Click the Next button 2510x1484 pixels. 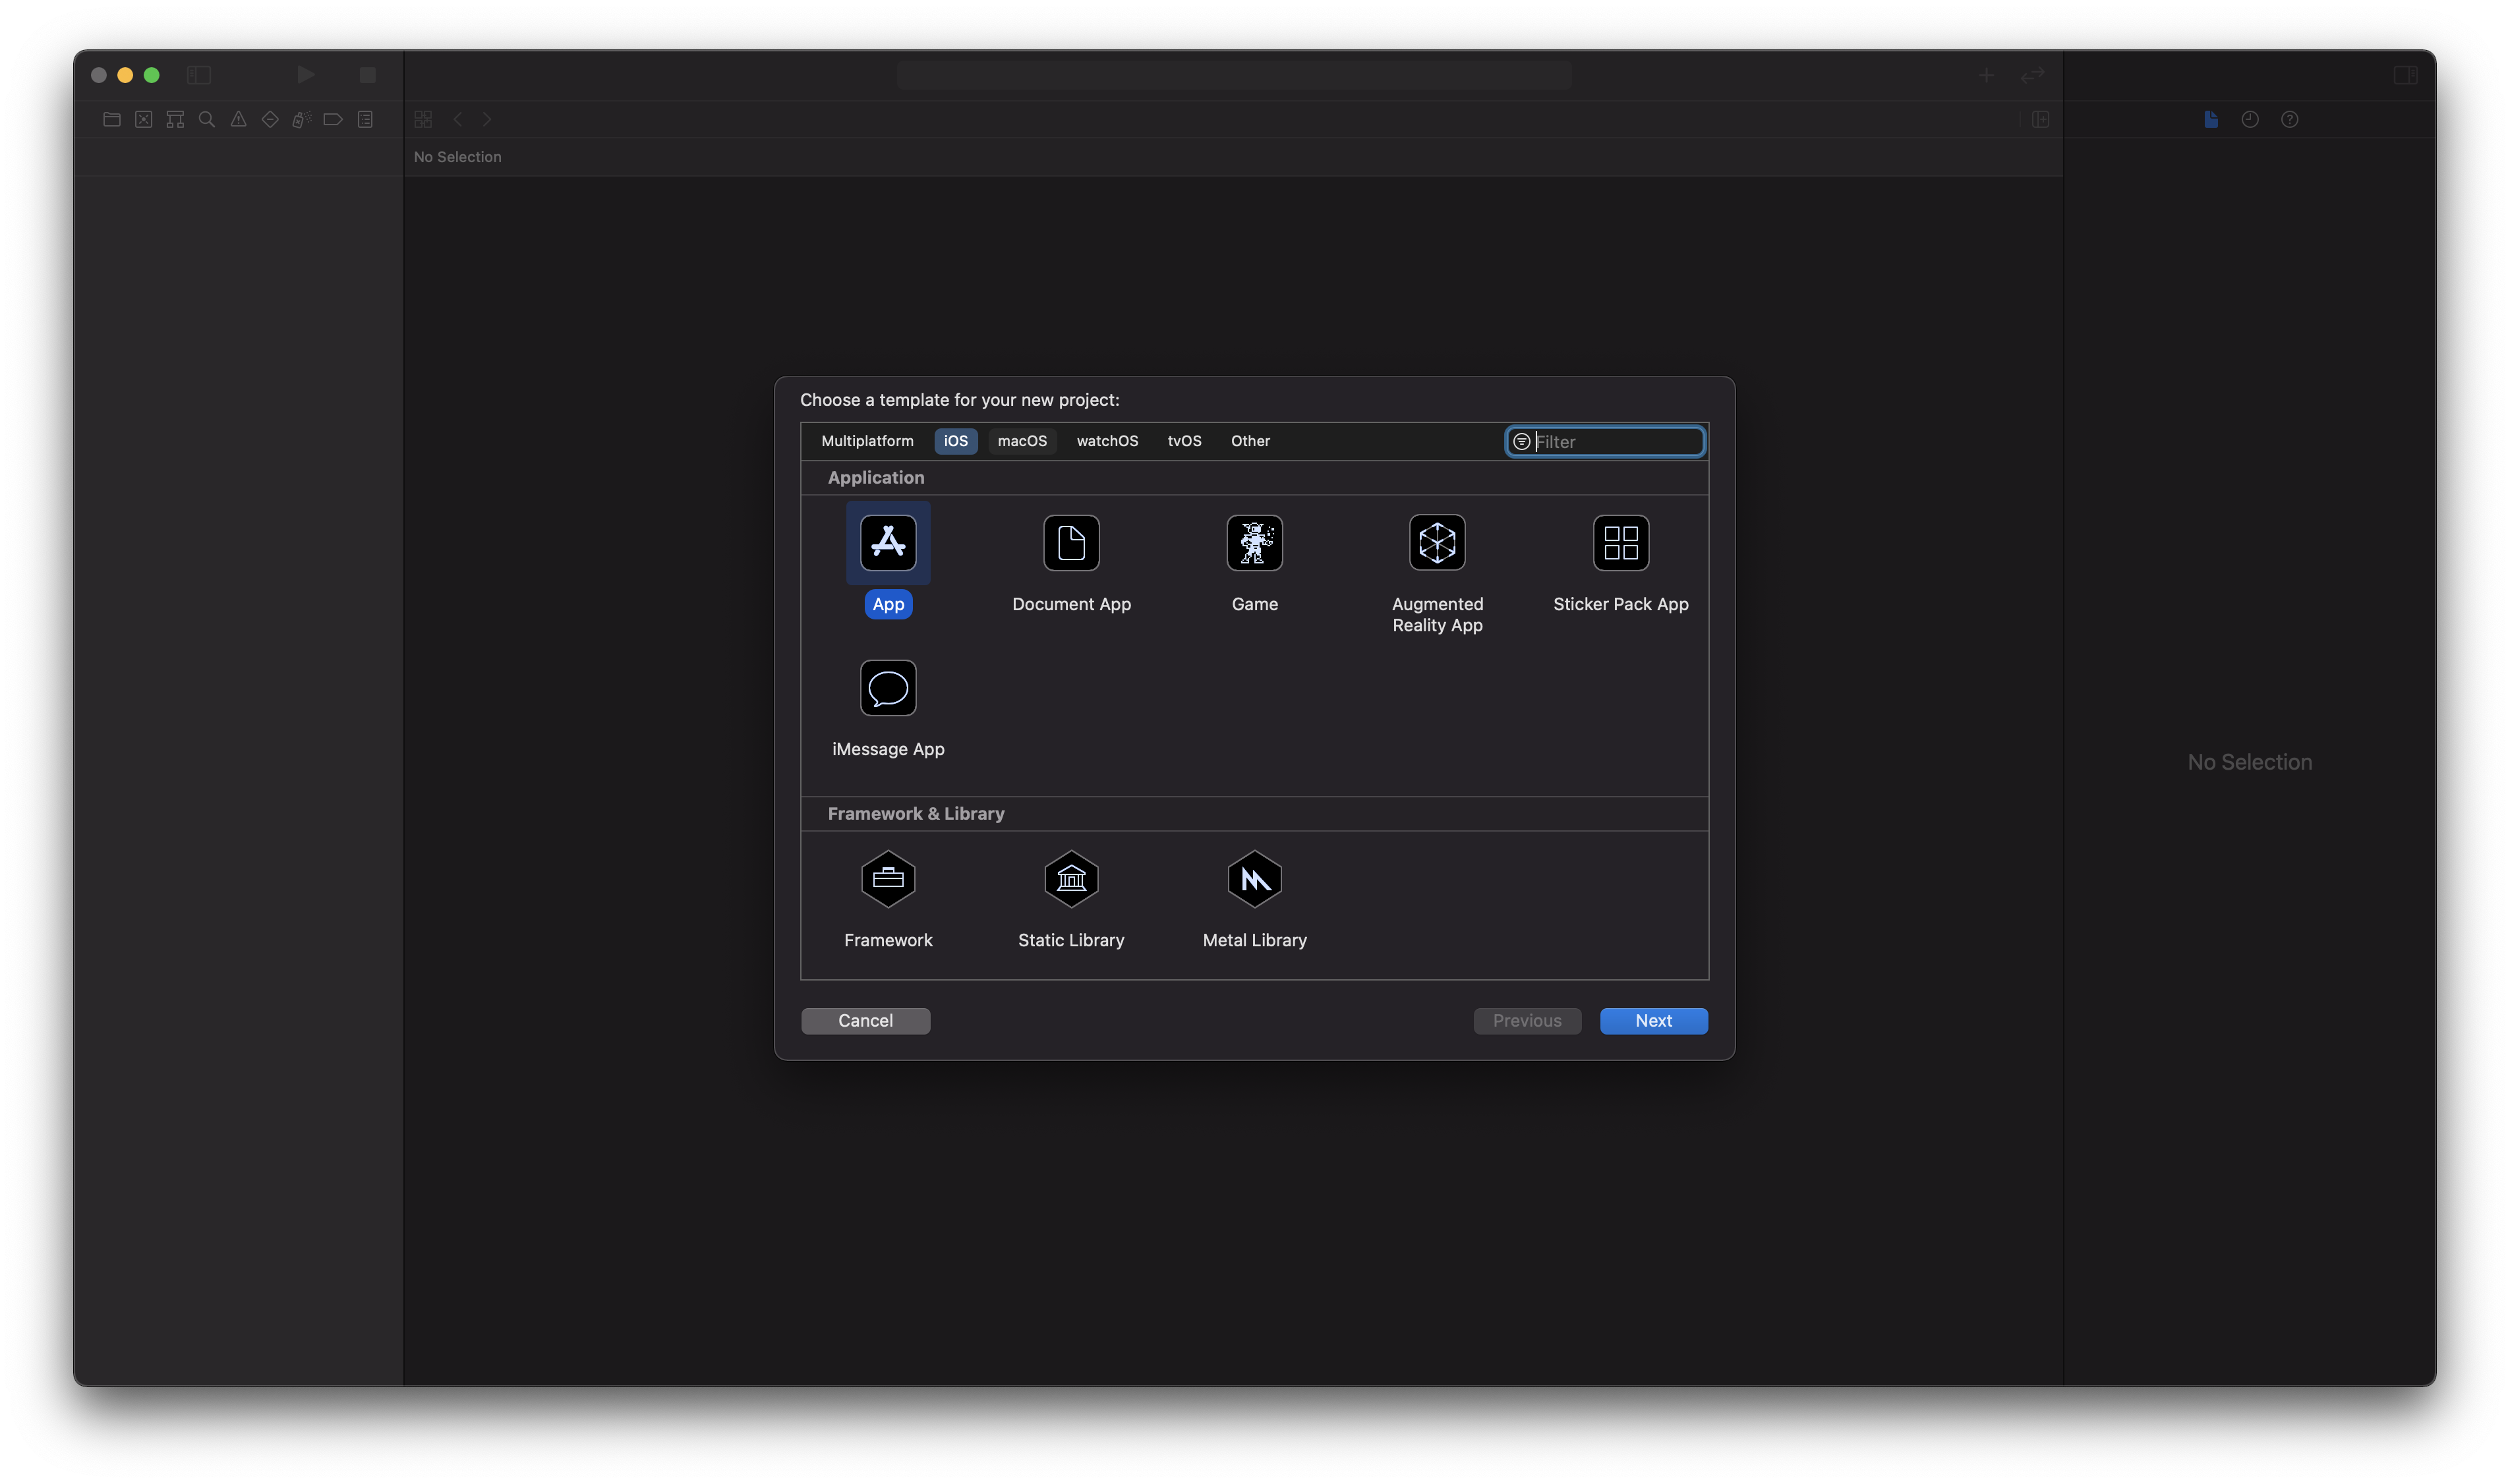(1653, 1021)
